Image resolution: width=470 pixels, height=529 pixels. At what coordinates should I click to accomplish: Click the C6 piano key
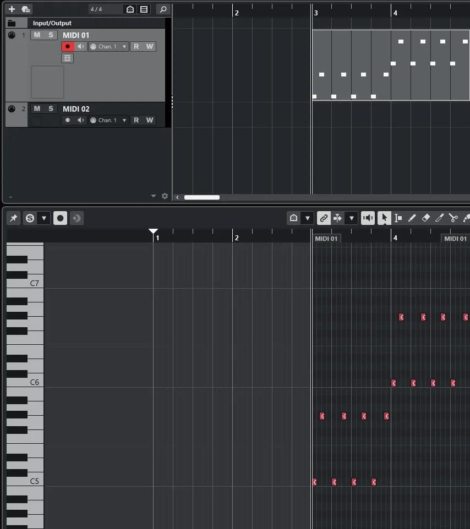click(x=25, y=382)
